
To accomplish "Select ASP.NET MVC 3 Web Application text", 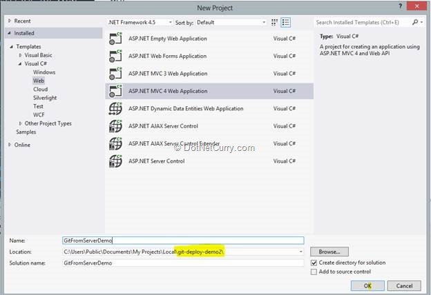I will [x=168, y=74].
